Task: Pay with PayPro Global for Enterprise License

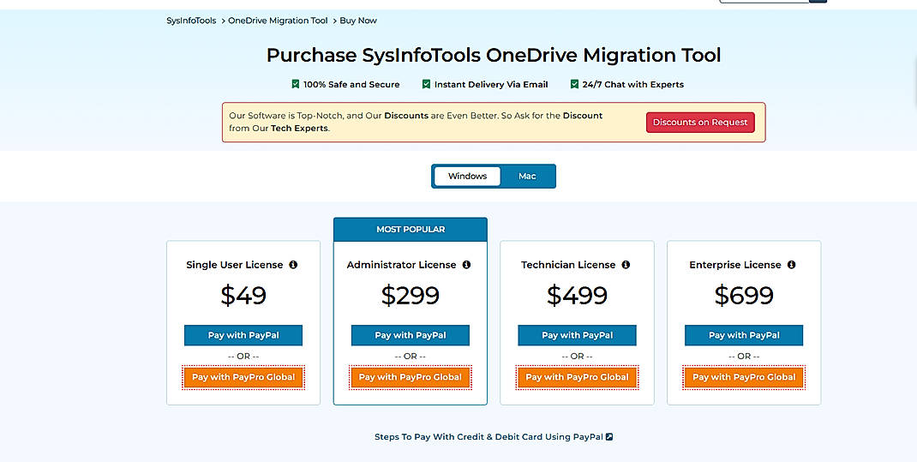Action: click(744, 377)
